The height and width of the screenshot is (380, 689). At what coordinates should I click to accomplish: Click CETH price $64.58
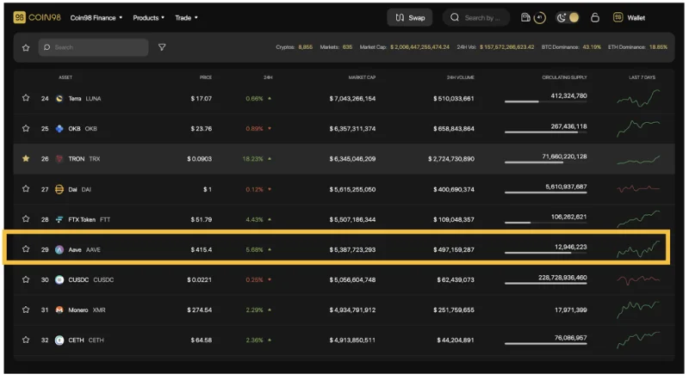[x=202, y=340]
